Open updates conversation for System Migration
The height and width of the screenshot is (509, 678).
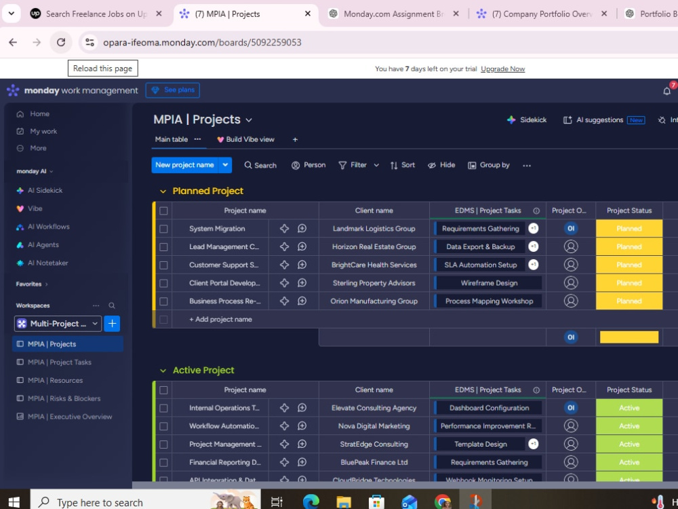coord(302,229)
